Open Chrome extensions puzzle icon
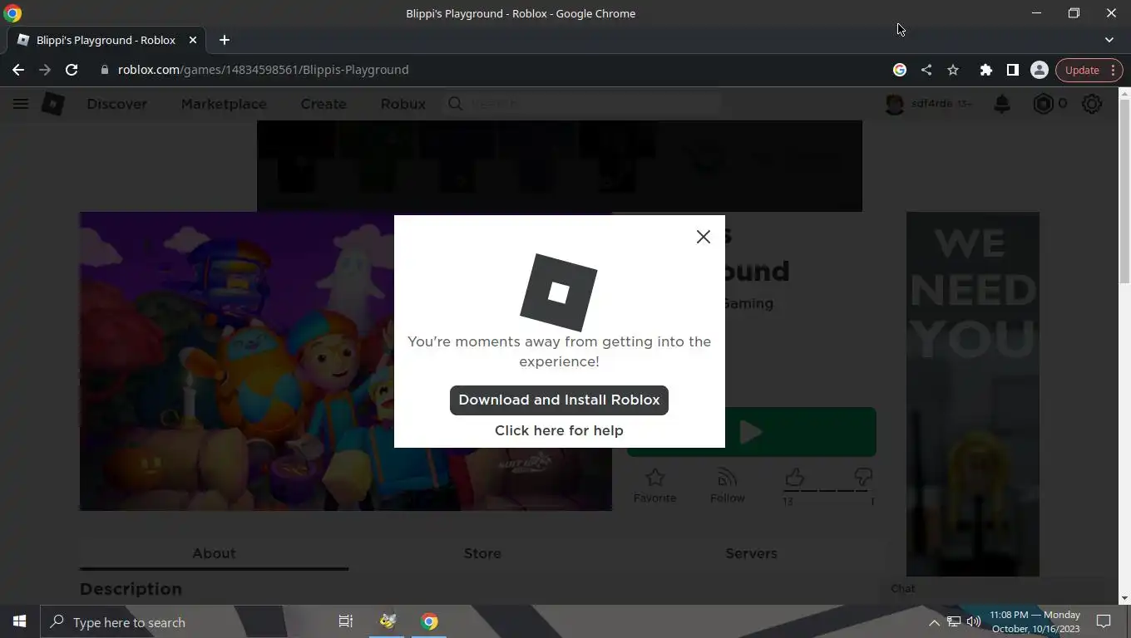 click(985, 70)
